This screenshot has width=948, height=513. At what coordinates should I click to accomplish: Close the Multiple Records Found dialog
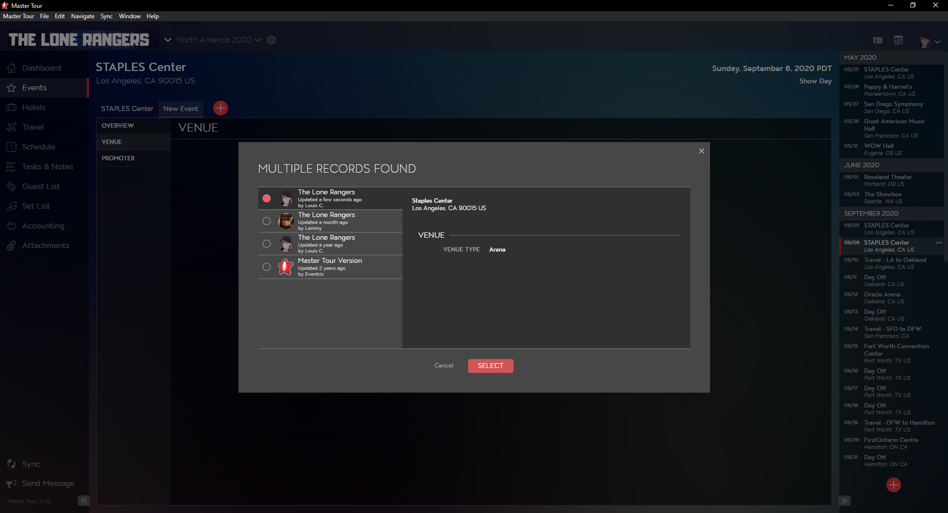coord(702,151)
